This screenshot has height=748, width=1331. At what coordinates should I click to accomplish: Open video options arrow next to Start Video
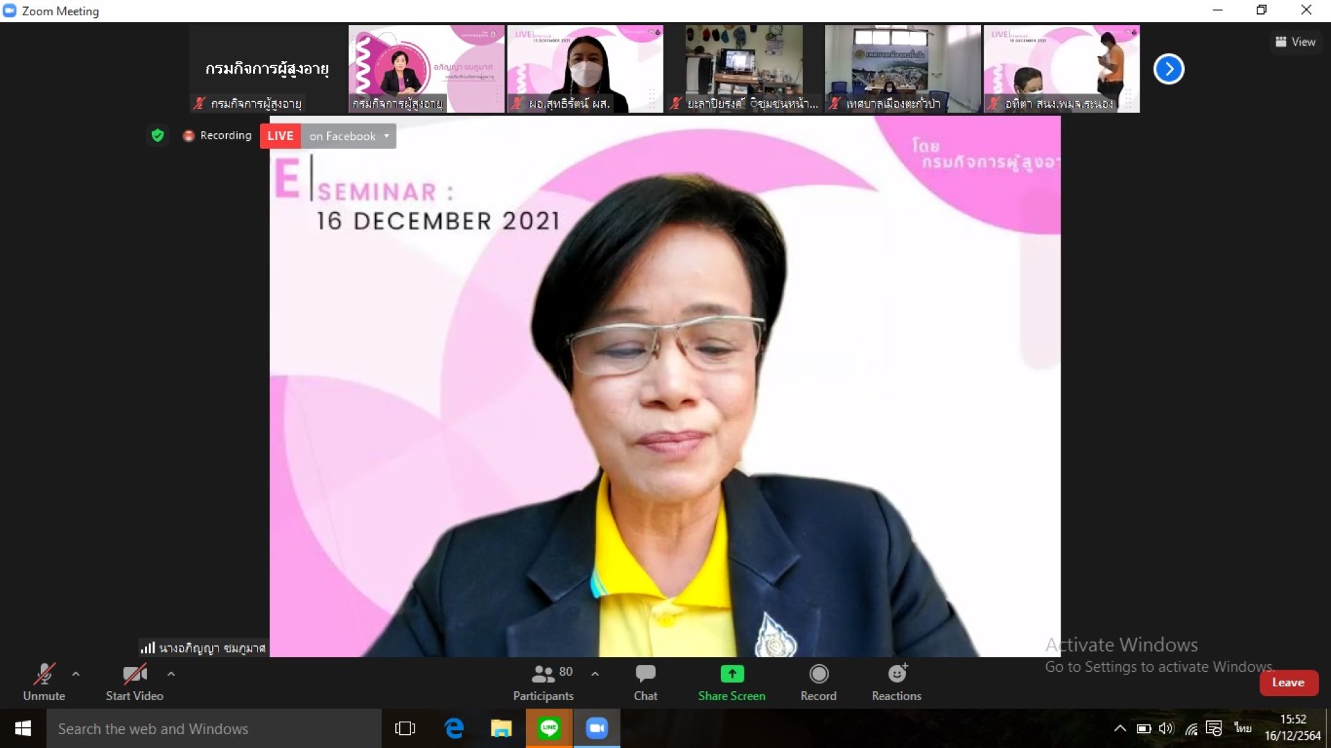tap(171, 674)
